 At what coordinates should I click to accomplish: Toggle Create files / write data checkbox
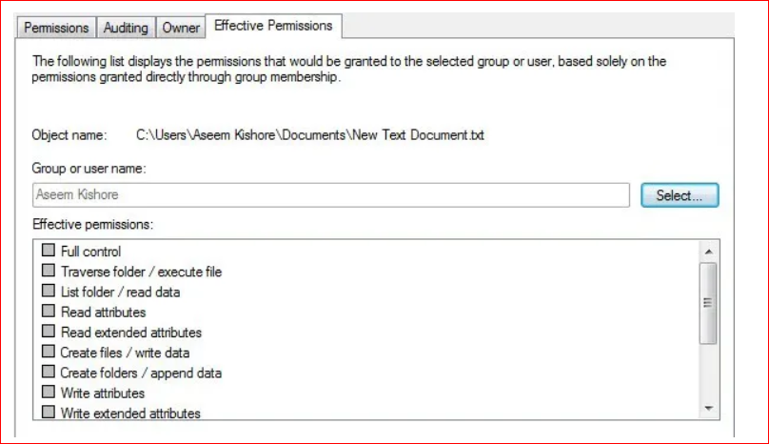coord(48,352)
